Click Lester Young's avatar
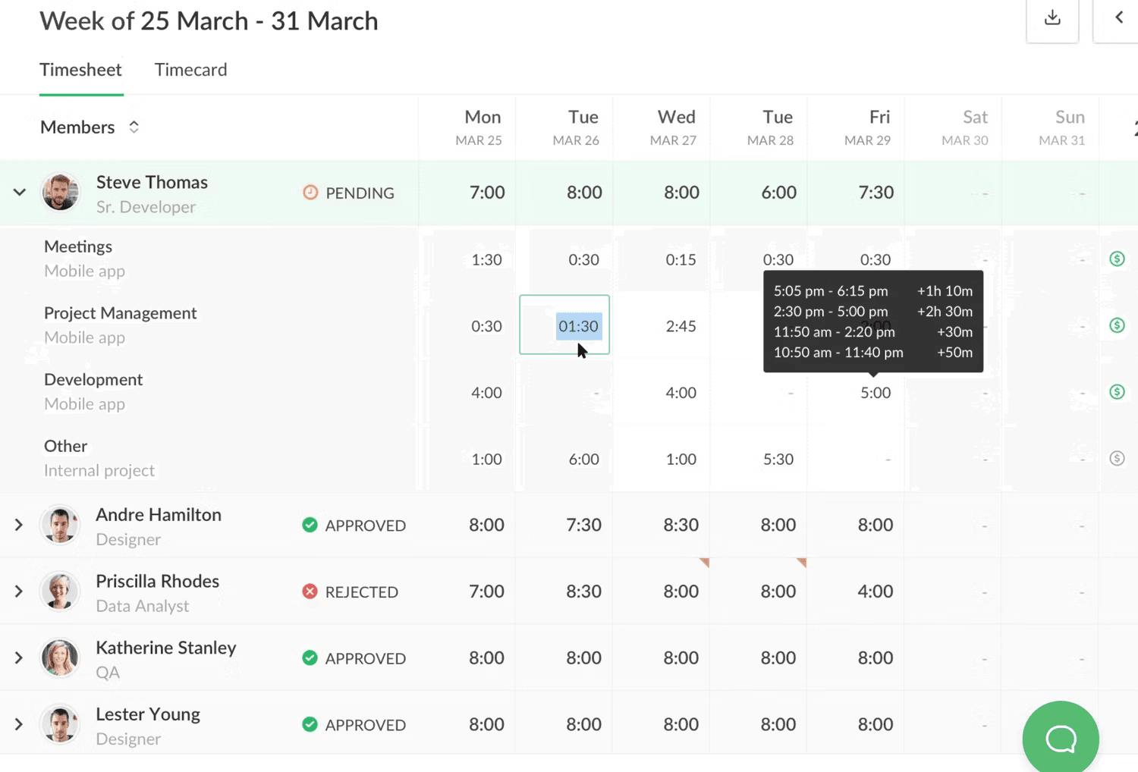 point(60,724)
